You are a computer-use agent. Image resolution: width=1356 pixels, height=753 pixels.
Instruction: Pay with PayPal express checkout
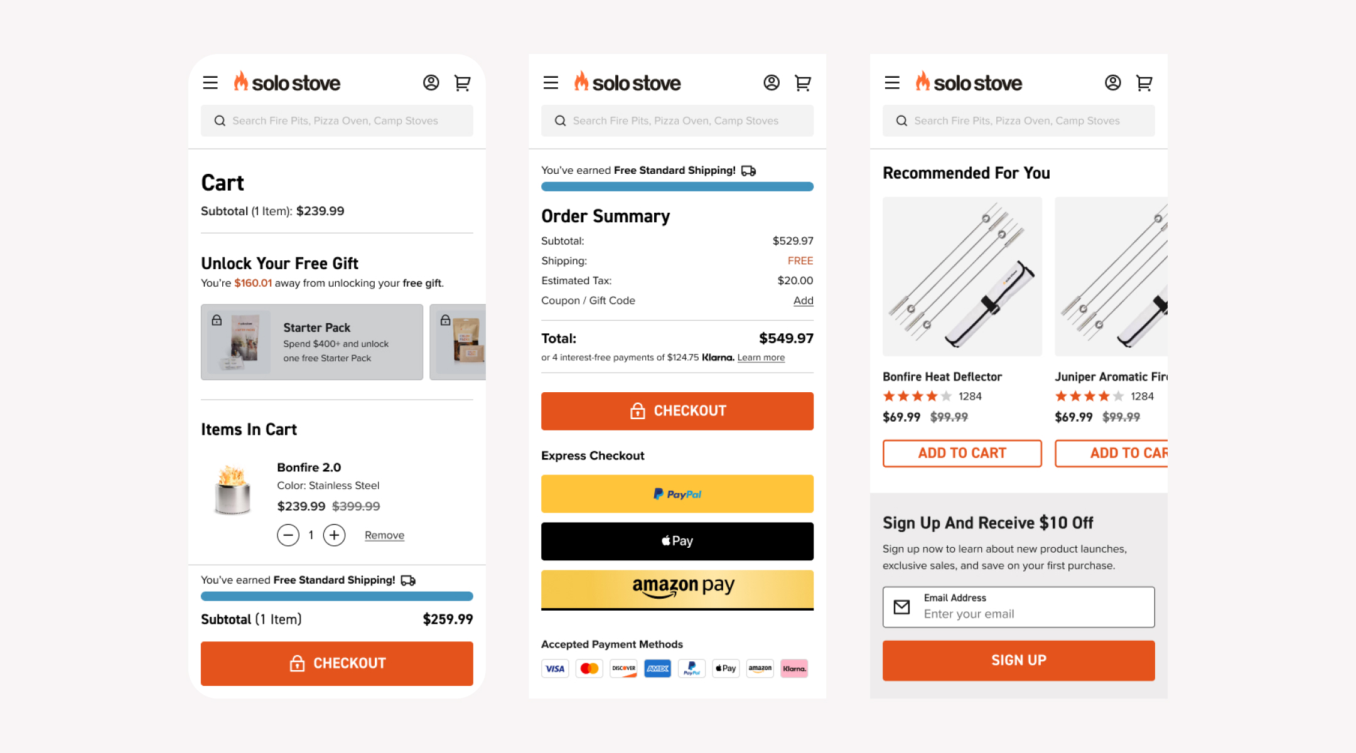pyautogui.click(x=677, y=494)
